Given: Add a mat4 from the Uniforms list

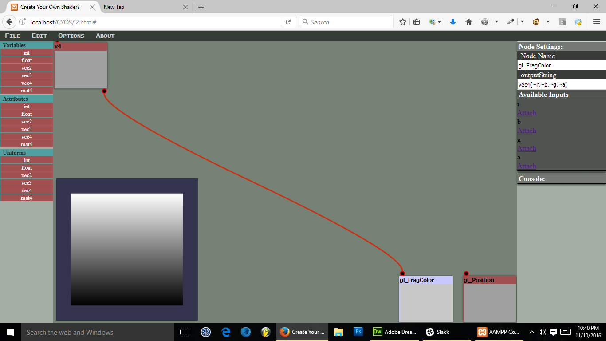Looking at the screenshot, I should 27,198.
